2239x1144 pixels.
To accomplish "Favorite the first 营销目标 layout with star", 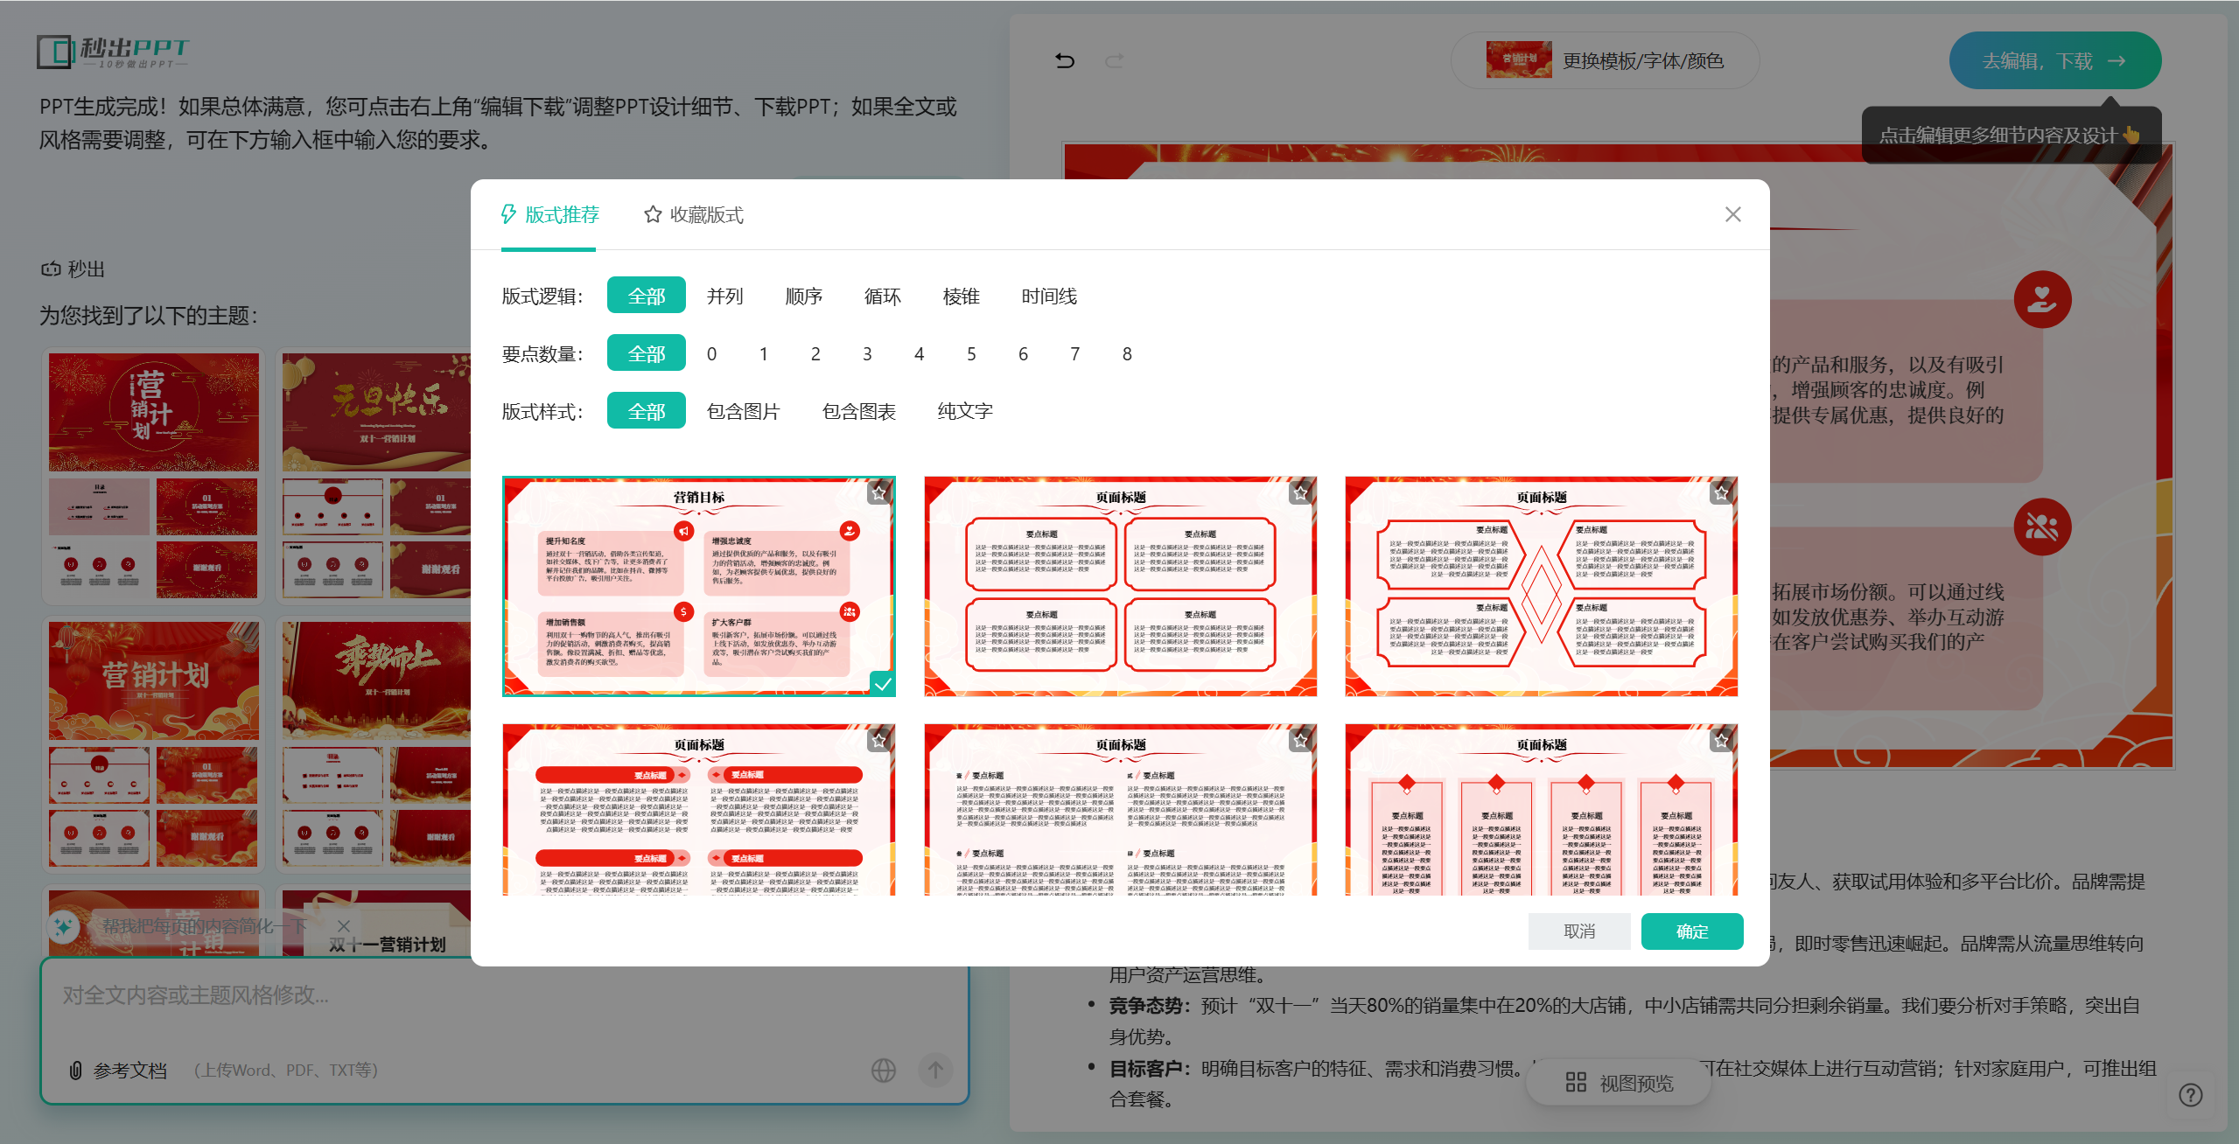I will pos(878,493).
